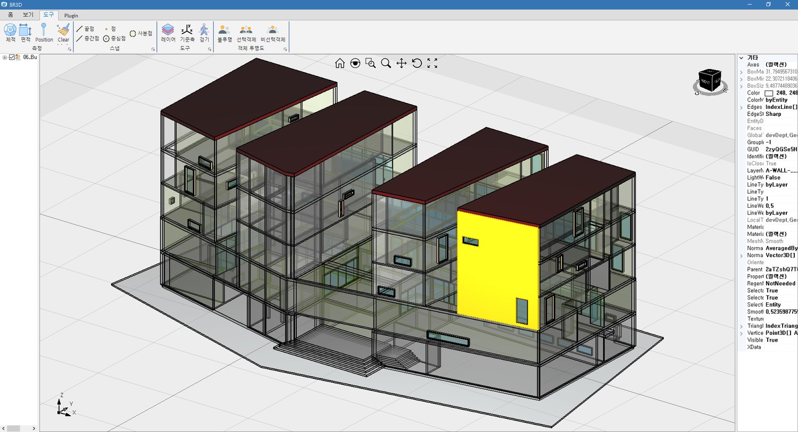Click the GUID property value 2zyQGSe5H
Viewport: 798px width, 432px height.
click(x=781, y=149)
